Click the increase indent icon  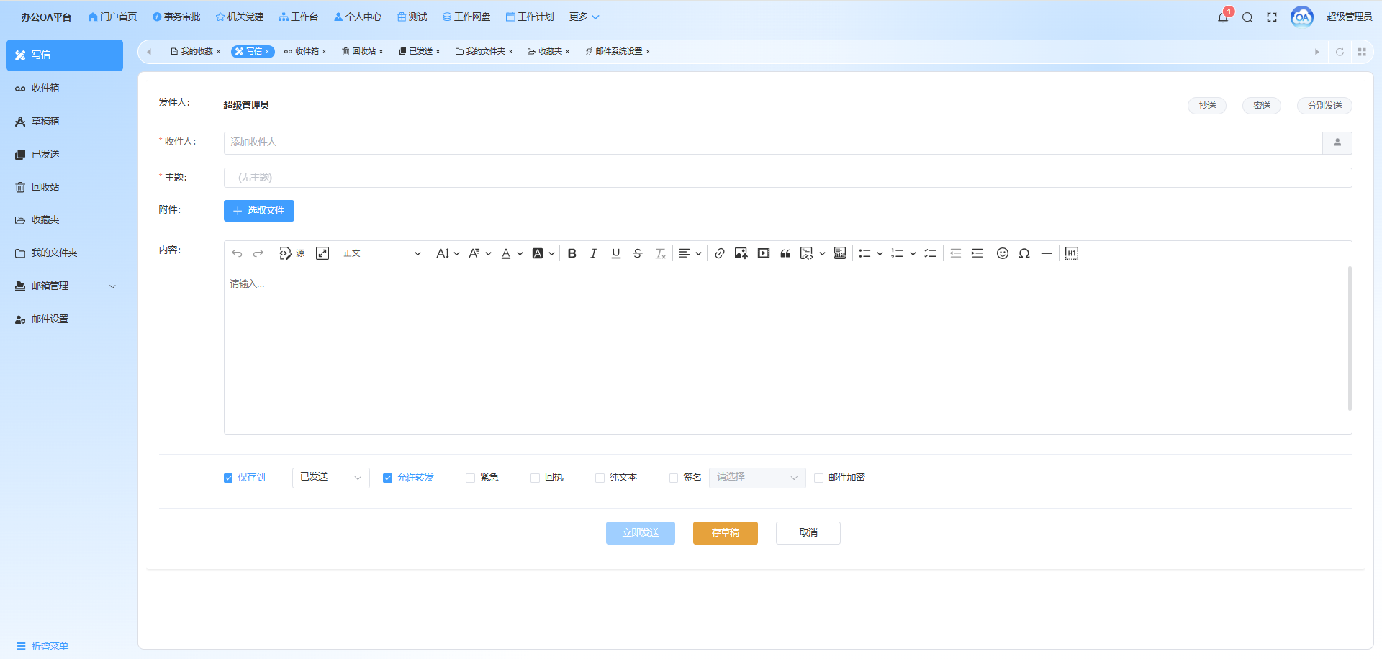pyautogui.click(x=977, y=253)
